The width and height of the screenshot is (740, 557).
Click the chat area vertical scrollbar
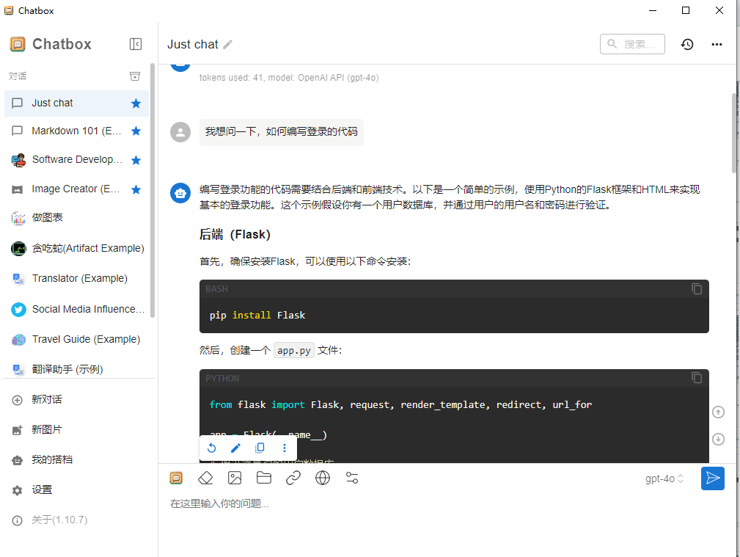click(x=733, y=134)
